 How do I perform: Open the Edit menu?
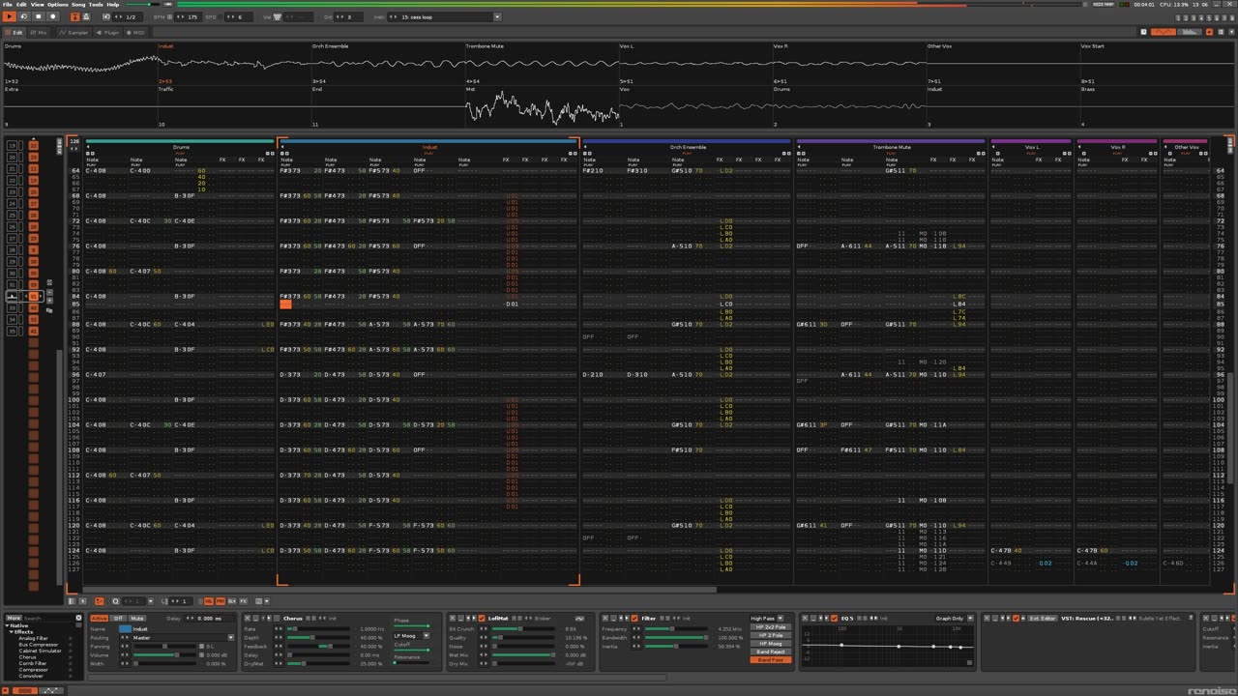[21, 4]
